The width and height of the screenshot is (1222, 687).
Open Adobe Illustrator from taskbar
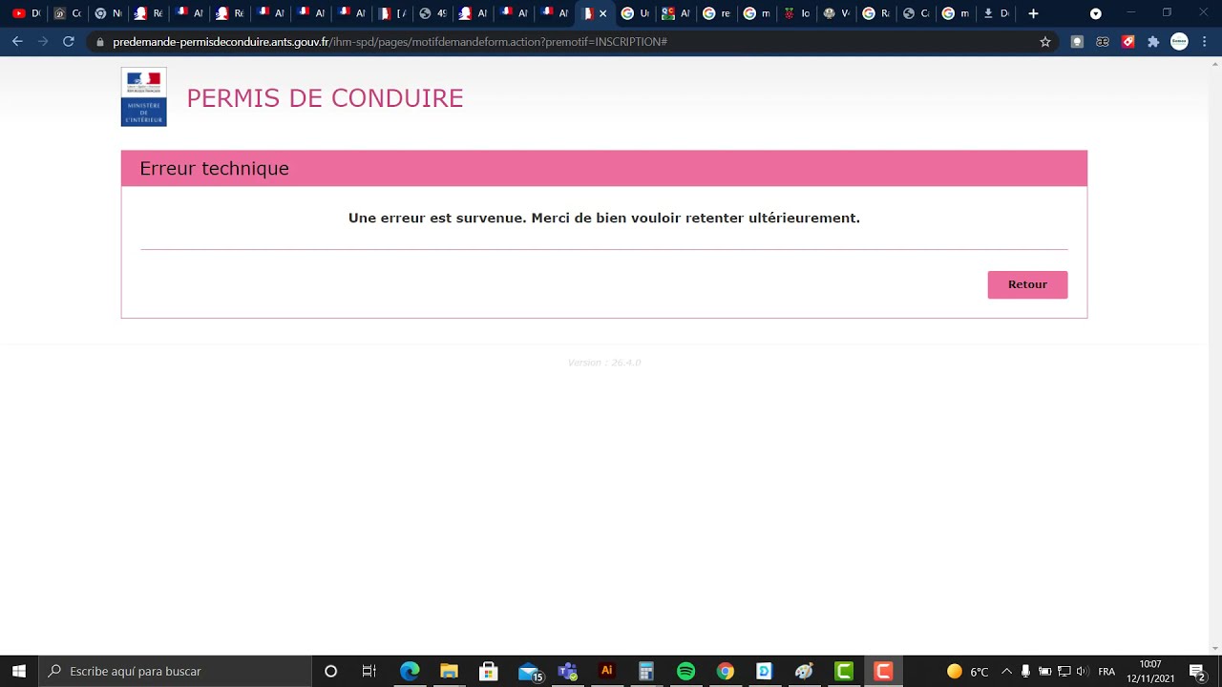[606, 671]
